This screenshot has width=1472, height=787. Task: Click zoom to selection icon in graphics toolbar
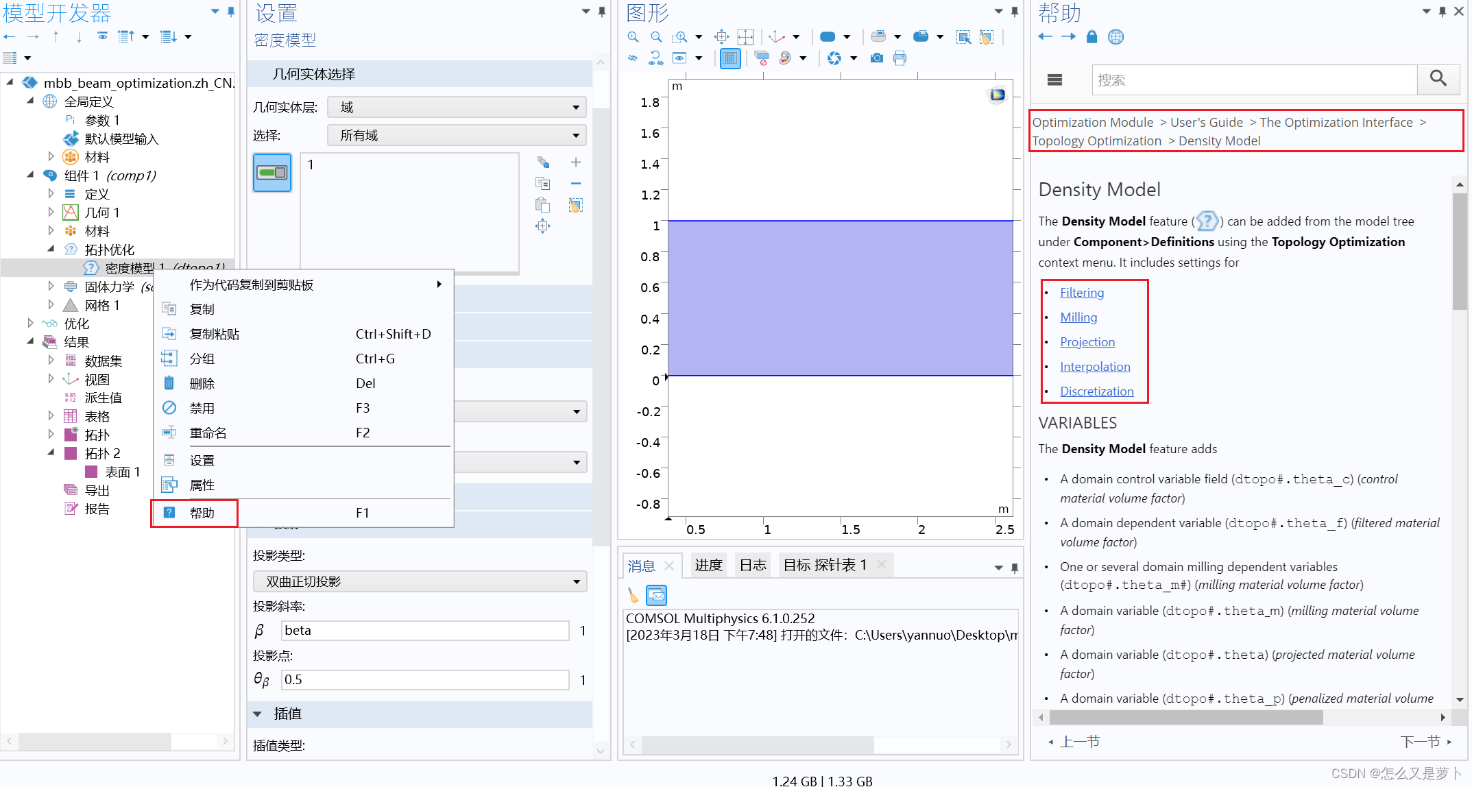721,37
